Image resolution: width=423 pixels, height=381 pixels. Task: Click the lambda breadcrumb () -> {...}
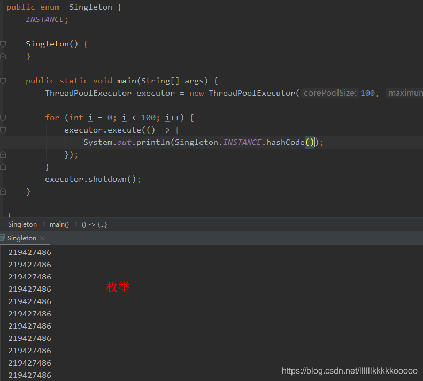tap(95, 224)
